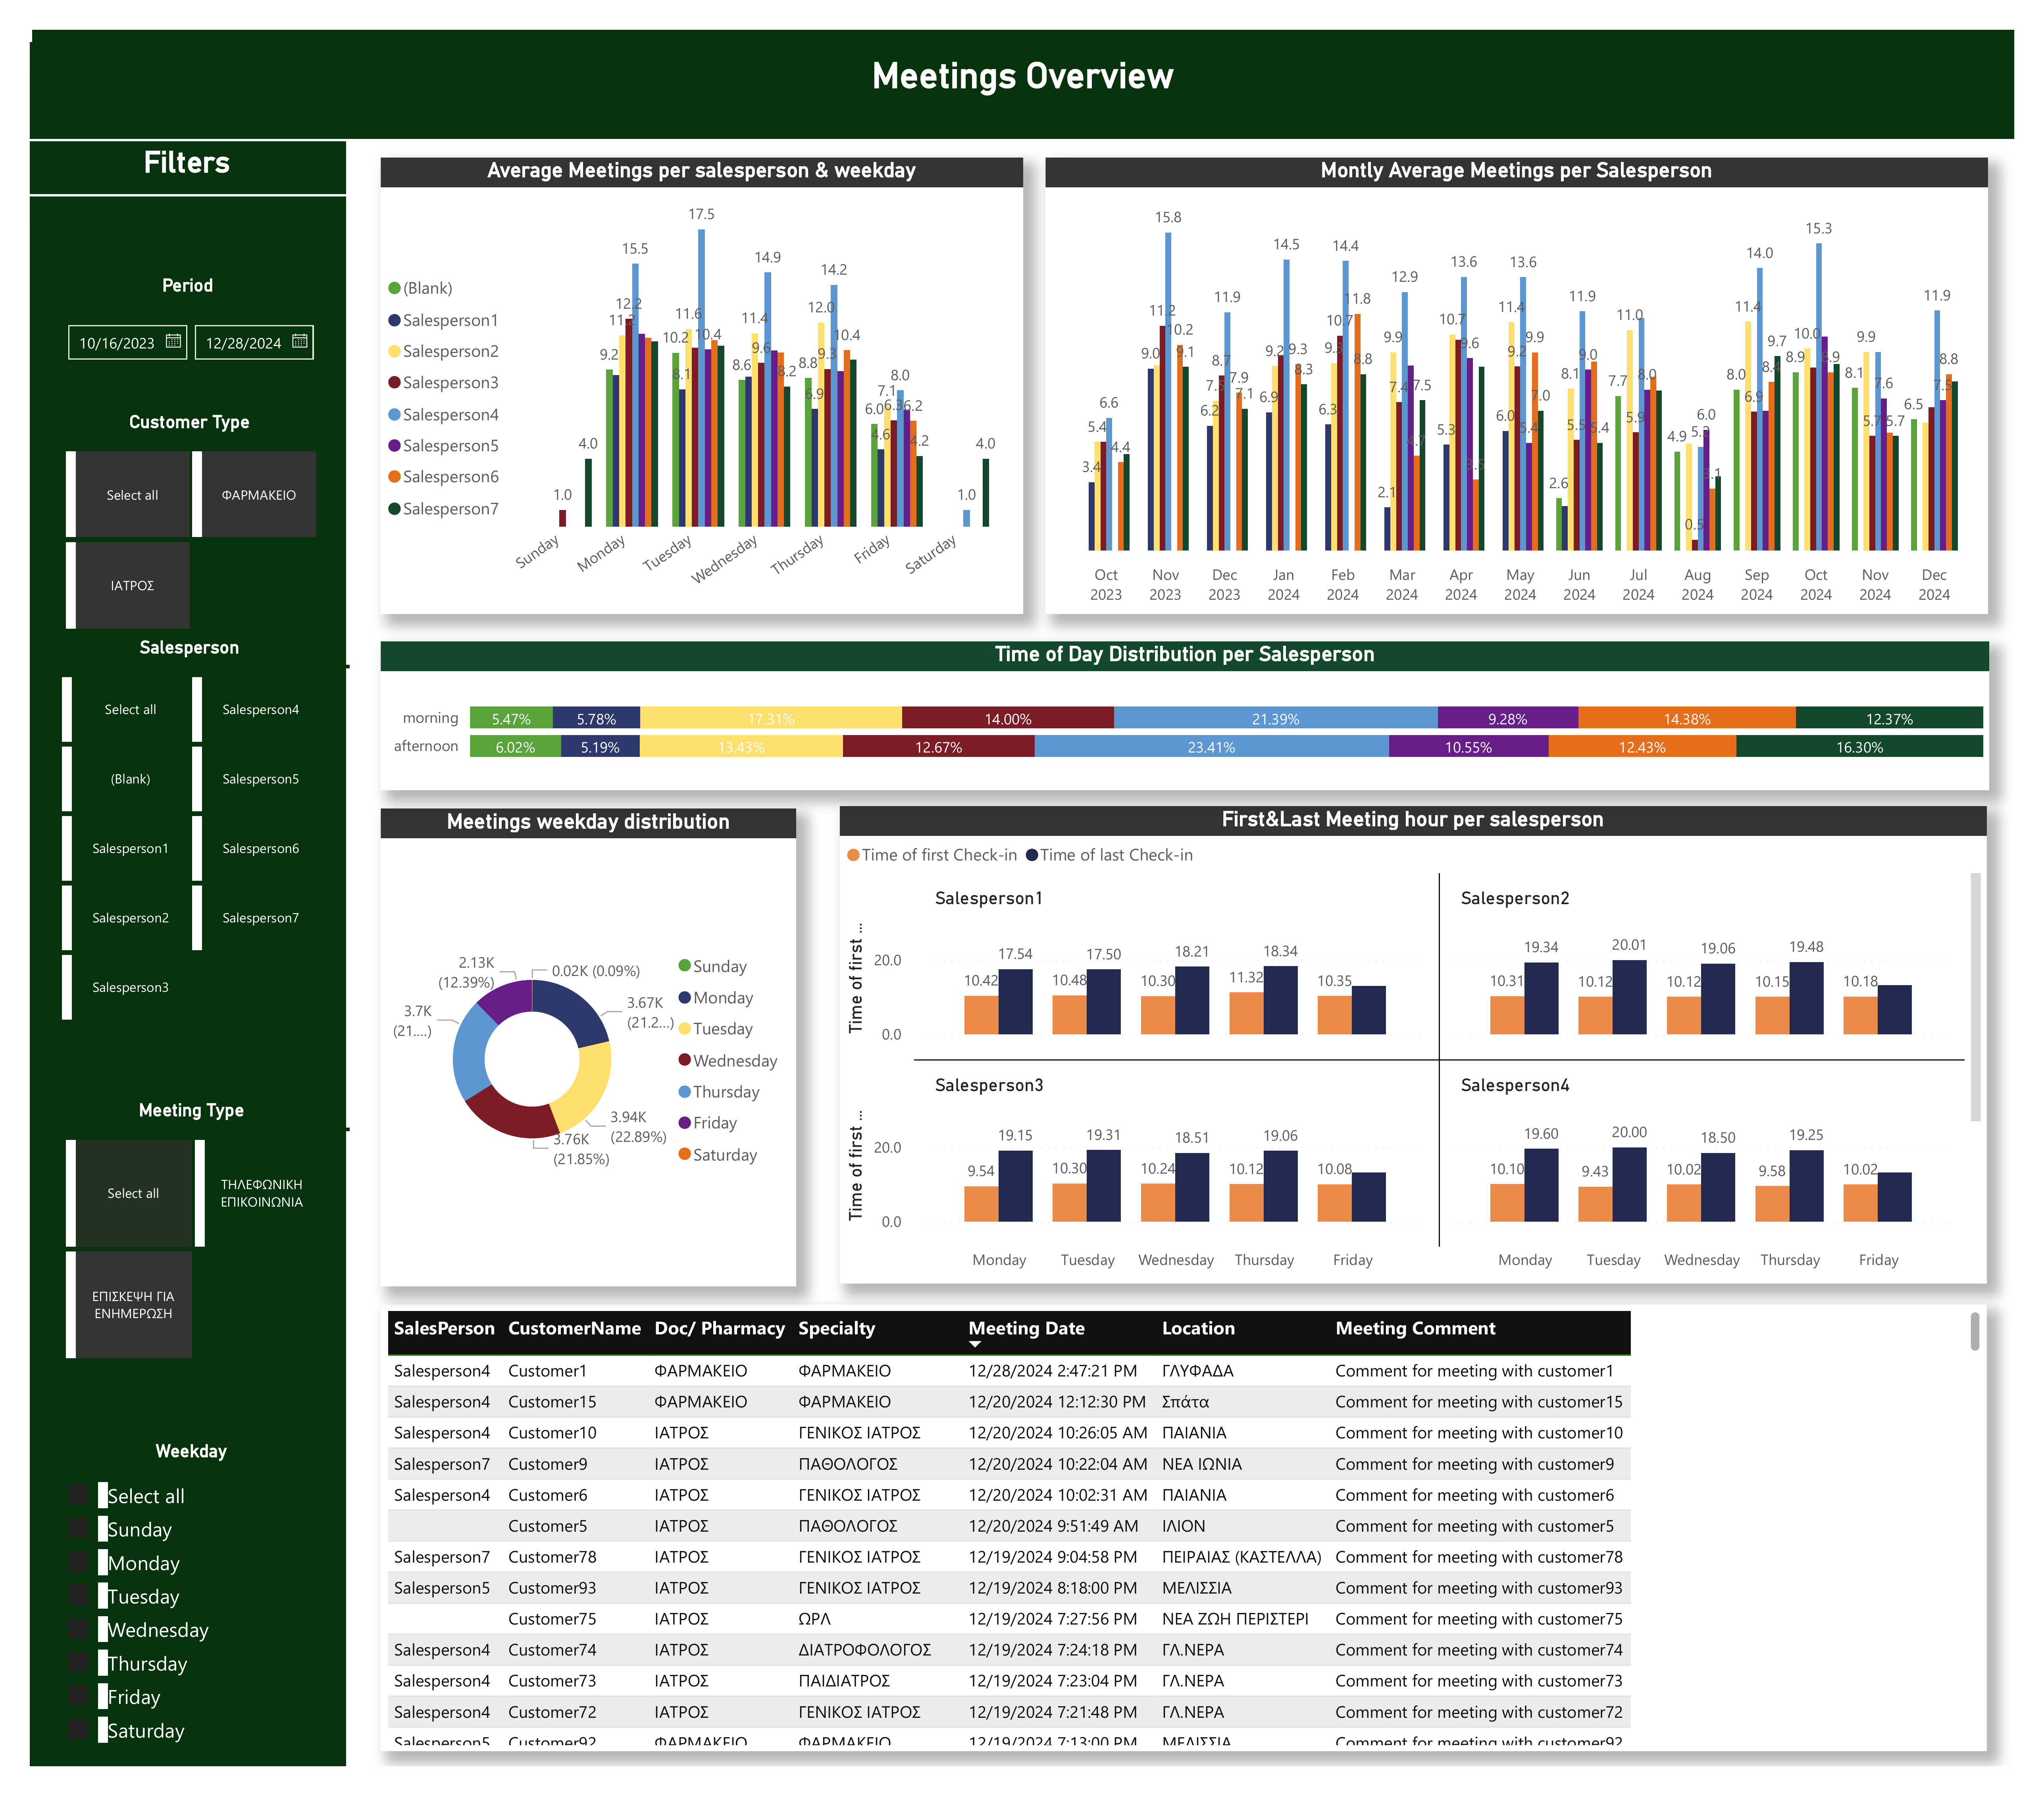Image resolution: width=2044 pixels, height=1796 pixels.
Task: Check the Friday weekday checkbox
Action: pyautogui.click(x=78, y=1696)
